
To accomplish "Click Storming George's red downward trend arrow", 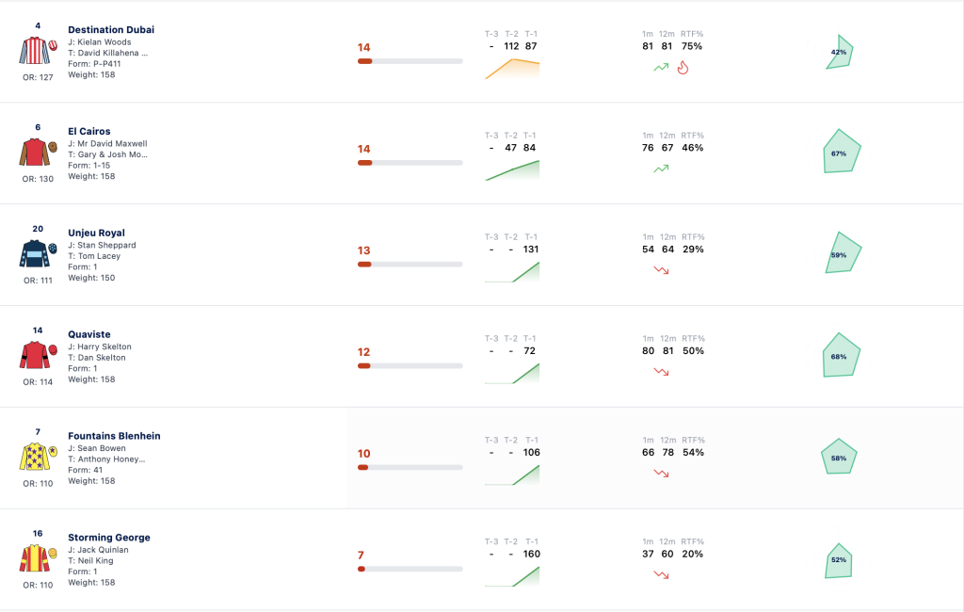I will pos(661,574).
